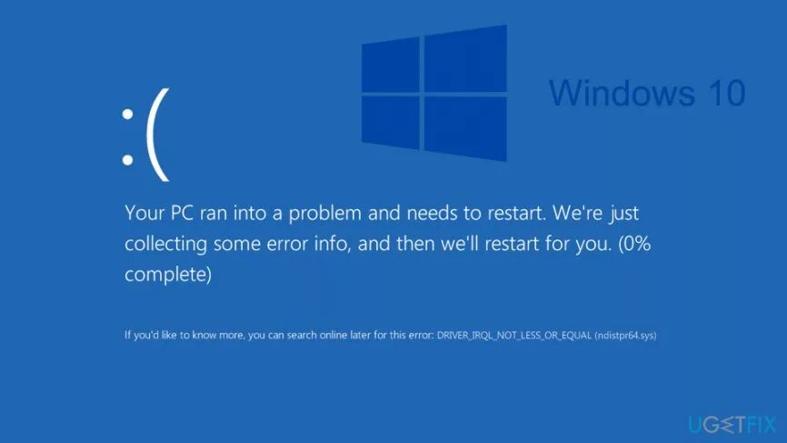Click the UGETFIX watermark logo
This screenshot has height=443, width=787.
tap(732, 425)
